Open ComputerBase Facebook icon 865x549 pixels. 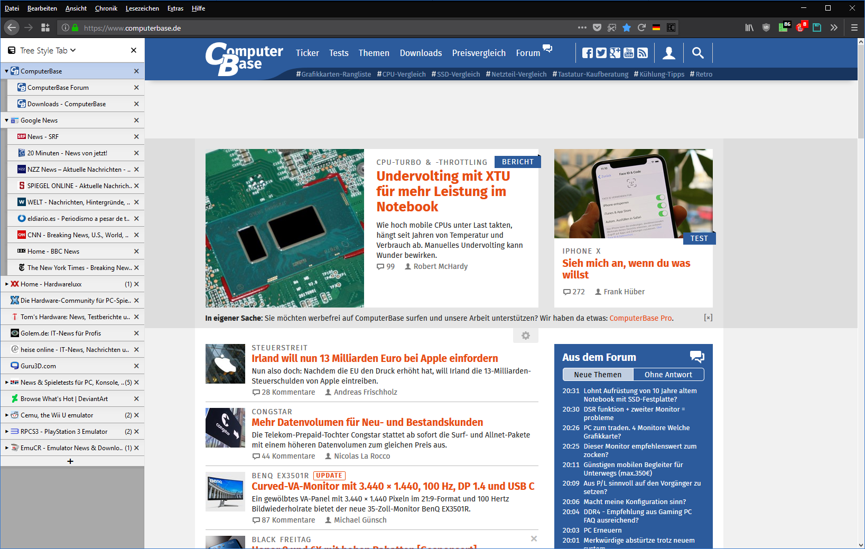tap(588, 52)
